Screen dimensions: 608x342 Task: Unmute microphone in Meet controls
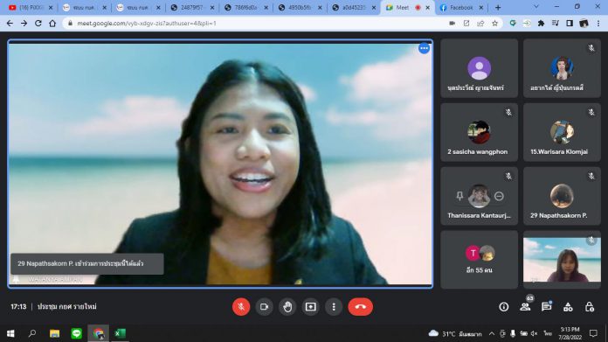point(241,307)
